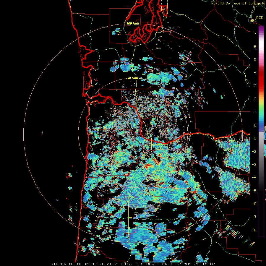Click the [dB] units label
The width and height of the screenshot is (266, 266).
(x=252, y=20)
